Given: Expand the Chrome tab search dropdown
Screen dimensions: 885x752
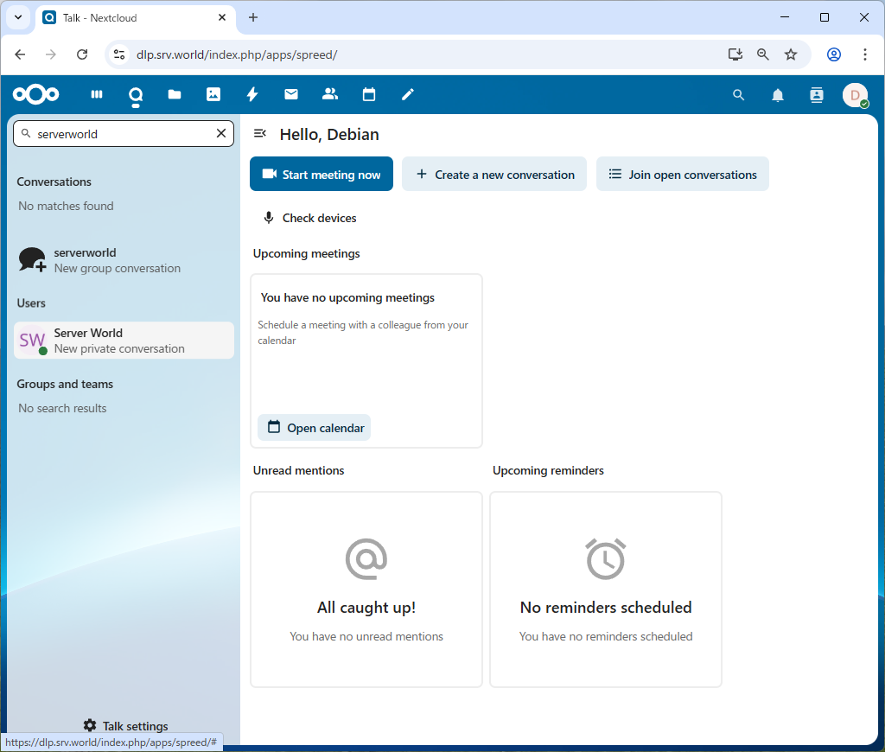Looking at the screenshot, I should pyautogui.click(x=17, y=17).
